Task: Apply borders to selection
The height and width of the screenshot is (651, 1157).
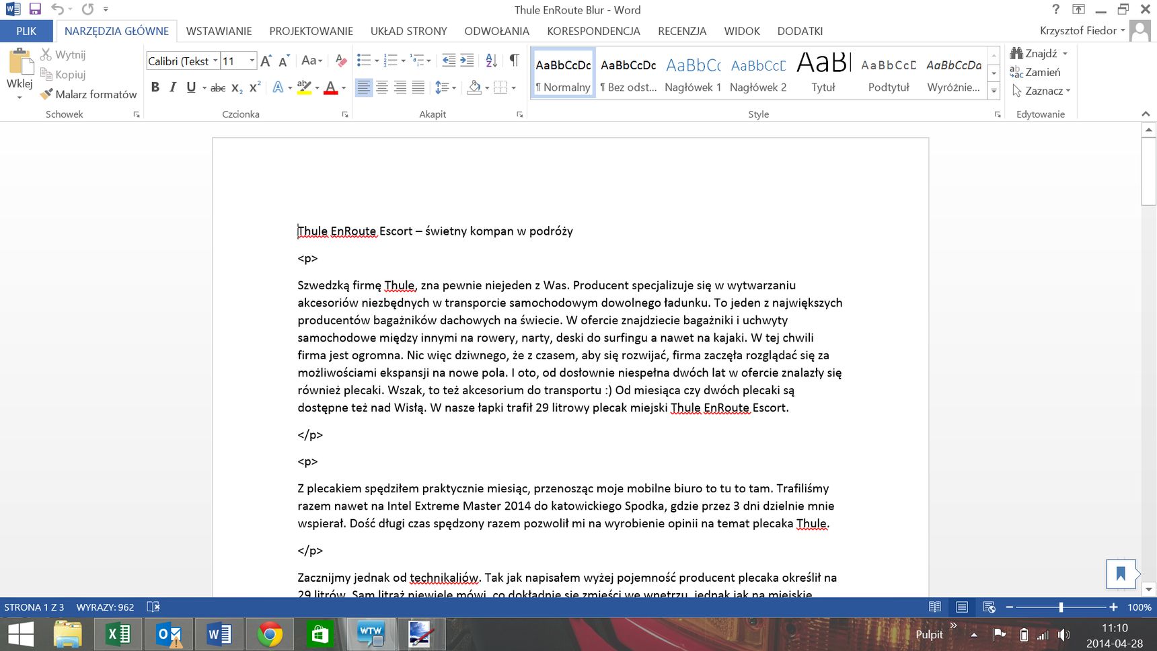Action: click(500, 87)
